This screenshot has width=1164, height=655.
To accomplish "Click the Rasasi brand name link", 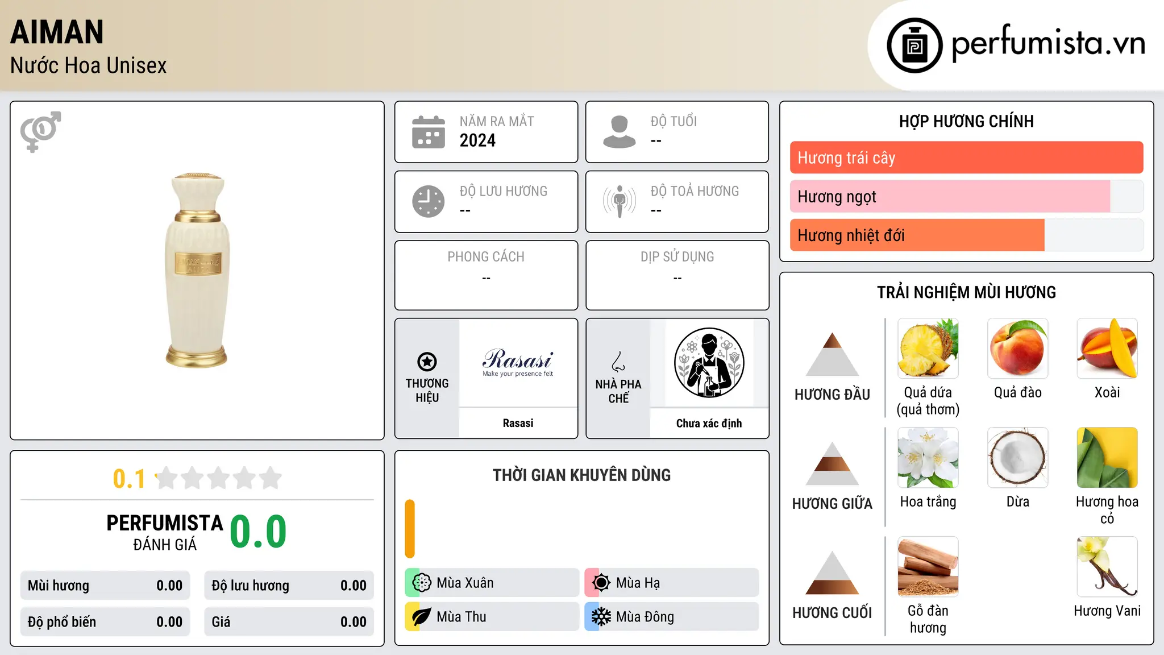I will point(518,423).
